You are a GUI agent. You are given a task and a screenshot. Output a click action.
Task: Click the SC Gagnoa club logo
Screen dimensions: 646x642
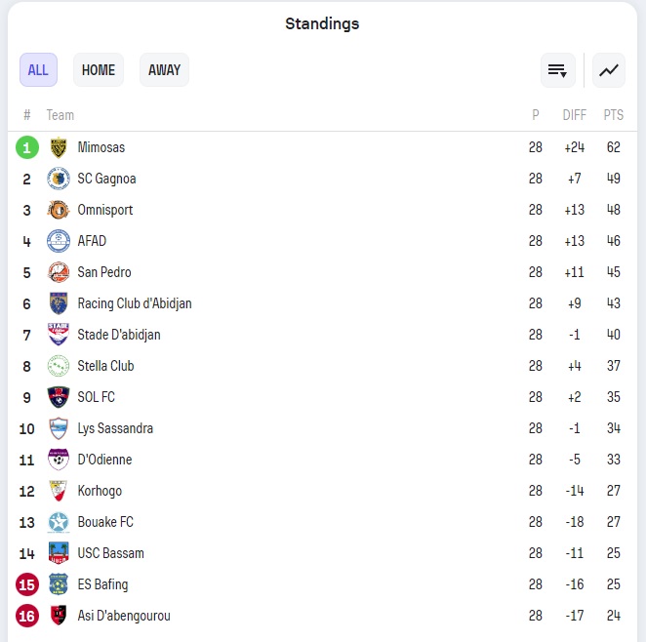coord(59,179)
